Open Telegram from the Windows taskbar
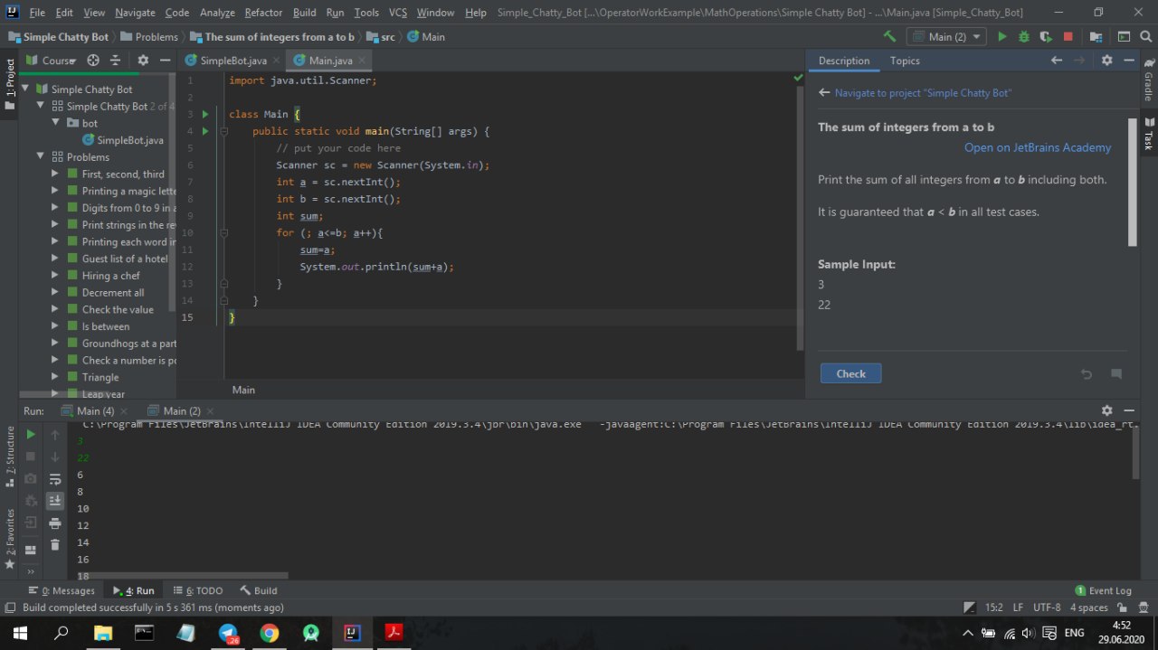The height and width of the screenshot is (650, 1158). click(228, 633)
